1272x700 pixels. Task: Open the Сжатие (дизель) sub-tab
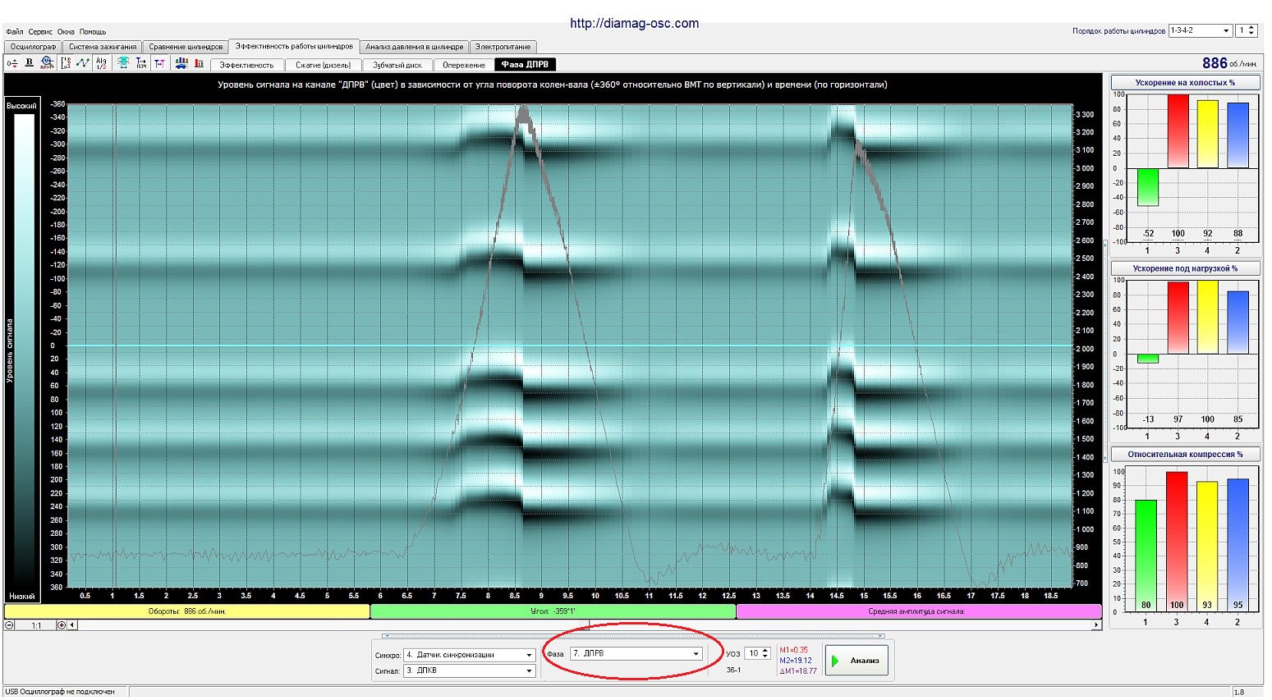click(x=323, y=65)
